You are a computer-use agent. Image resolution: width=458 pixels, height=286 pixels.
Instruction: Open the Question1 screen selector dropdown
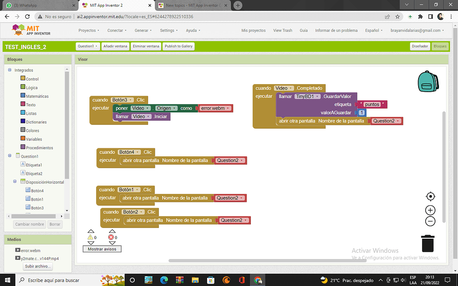tap(88, 46)
